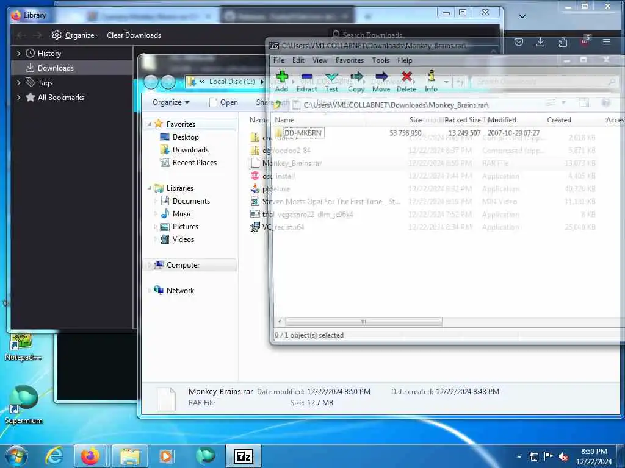Click the 7-Zip Test button
This screenshot has height=468, width=625.
331,82
